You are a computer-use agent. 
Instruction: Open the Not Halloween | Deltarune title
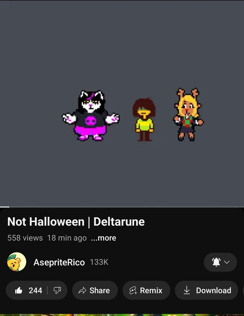[x=76, y=222]
